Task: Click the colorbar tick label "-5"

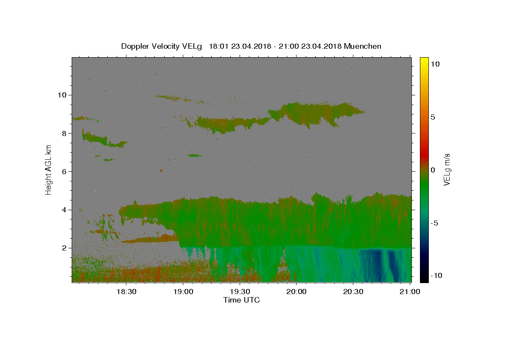Action: [435, 223]
